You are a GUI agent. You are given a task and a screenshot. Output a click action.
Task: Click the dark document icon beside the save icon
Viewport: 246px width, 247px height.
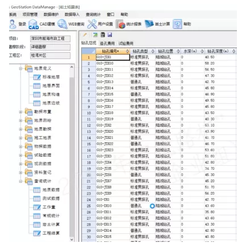tap(103, 35)
